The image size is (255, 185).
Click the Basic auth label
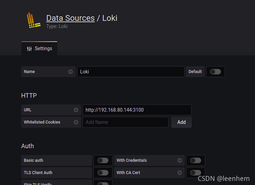click(33, 160)
